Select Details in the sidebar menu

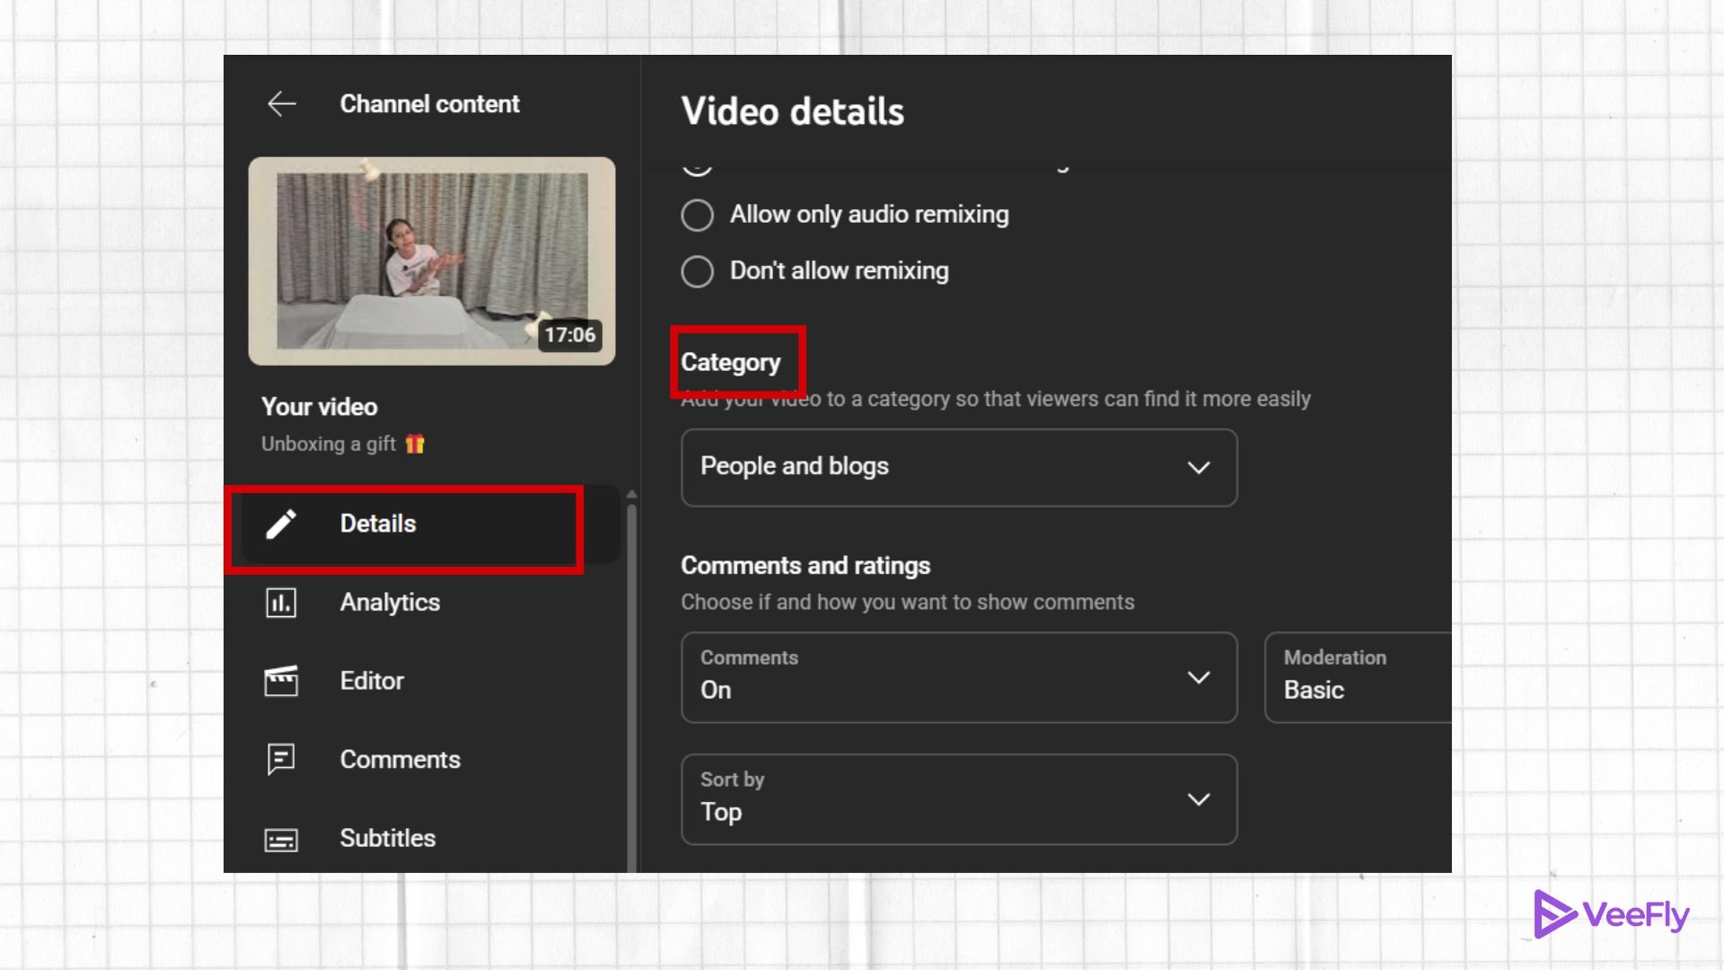pyautogui.click(x=377, y=524)
